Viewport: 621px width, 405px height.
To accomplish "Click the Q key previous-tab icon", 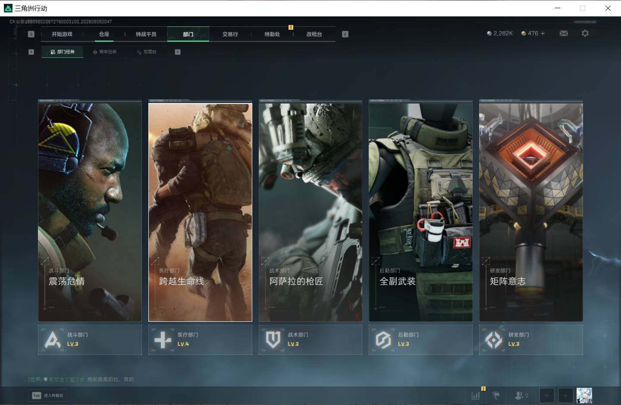I will tap(31, 34).
